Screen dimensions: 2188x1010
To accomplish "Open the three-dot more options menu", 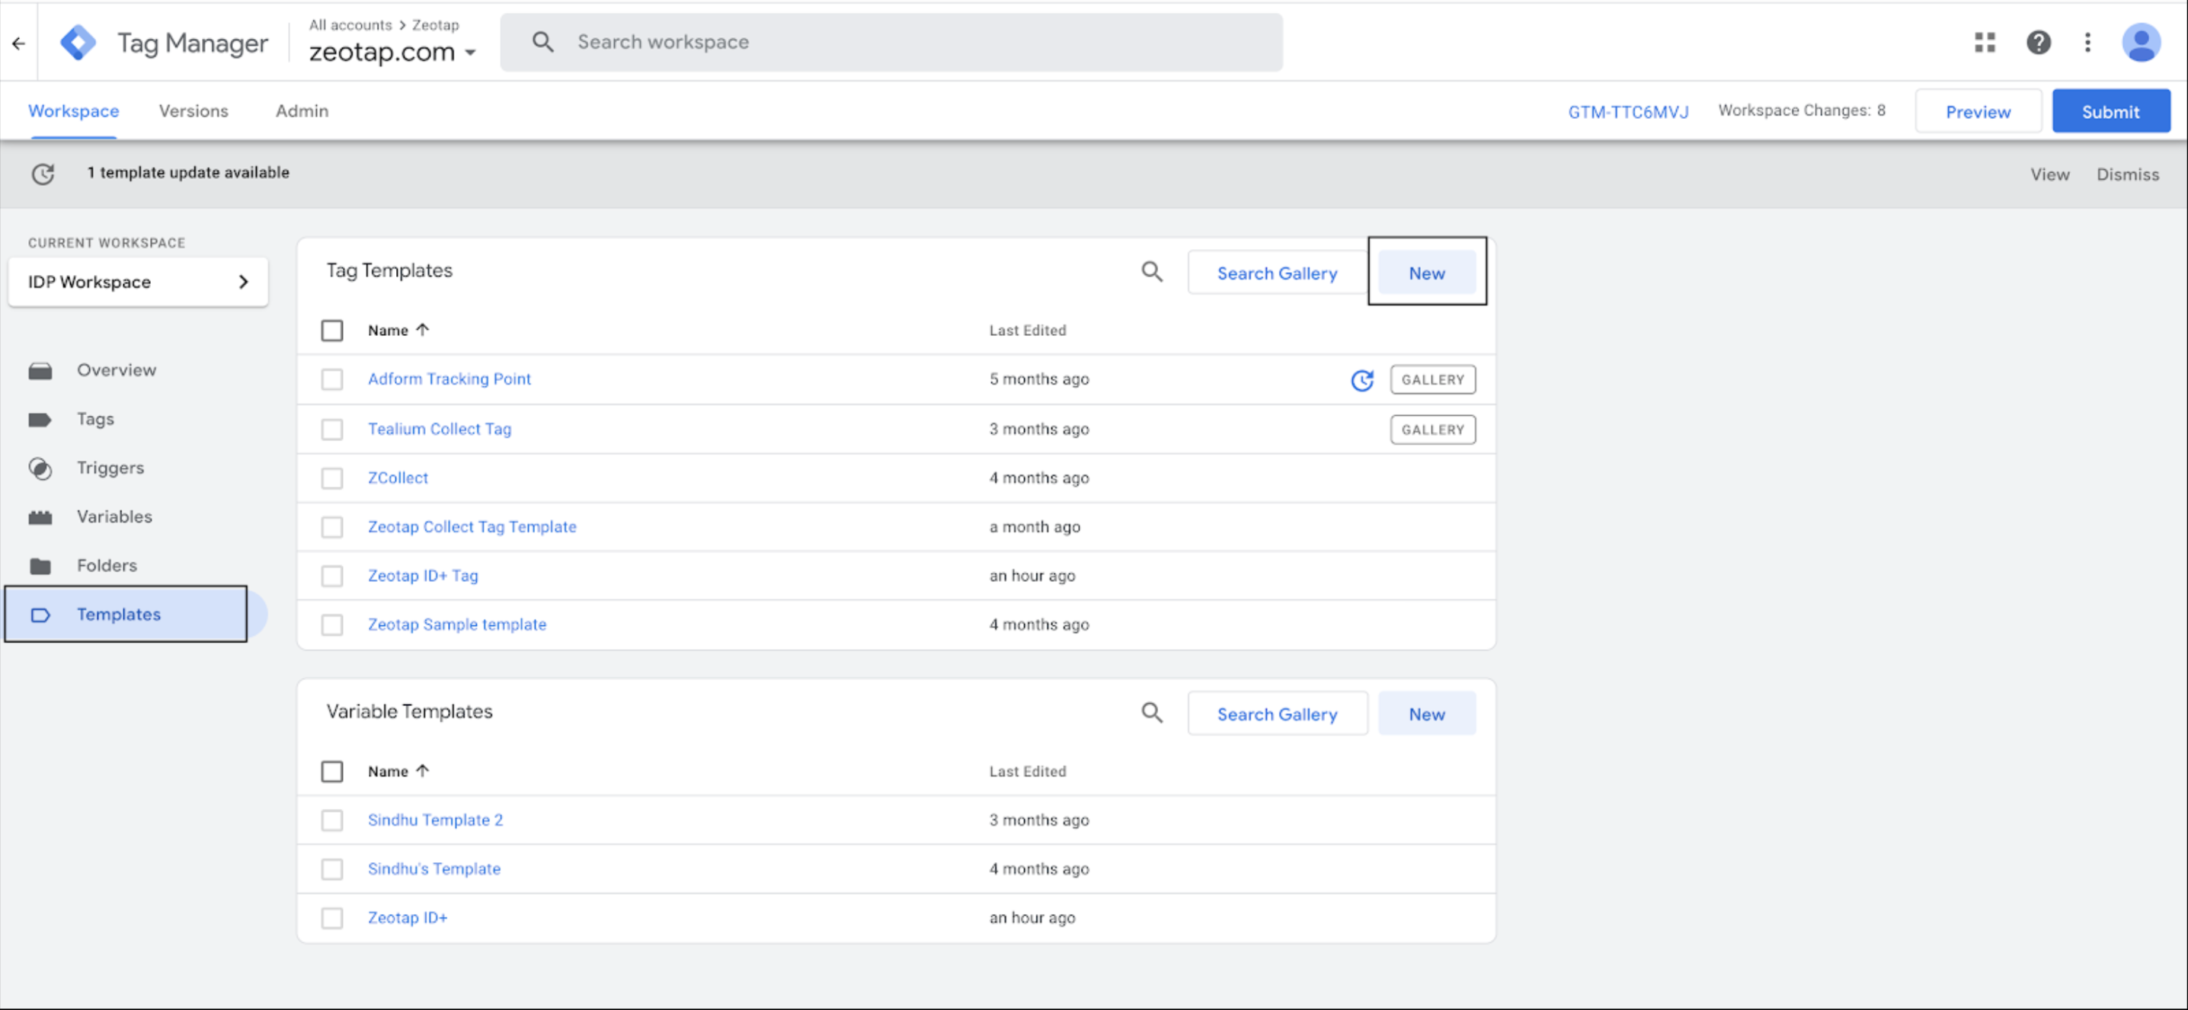I will (2087, 43).
